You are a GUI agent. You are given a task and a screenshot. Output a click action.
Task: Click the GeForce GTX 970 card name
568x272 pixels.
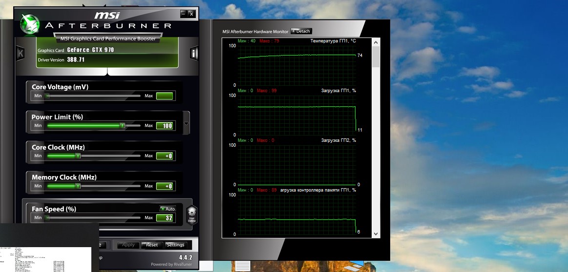(x=90, y=50)
